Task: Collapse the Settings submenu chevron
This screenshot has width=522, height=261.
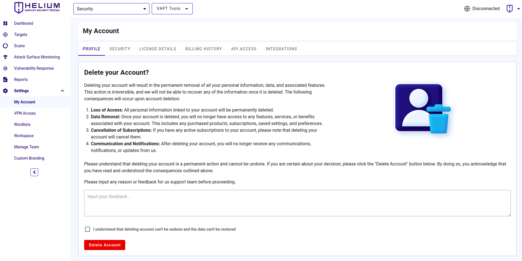Action: click(62, 91)
